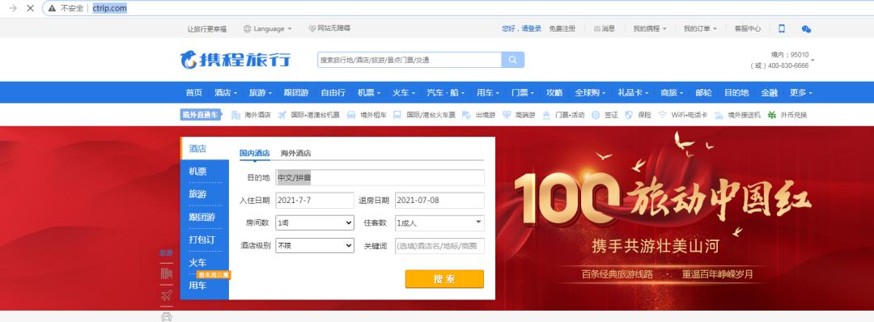Open the 住客数 dropdown
Viewport: 874px width, 322px height.
coord(439,222)
